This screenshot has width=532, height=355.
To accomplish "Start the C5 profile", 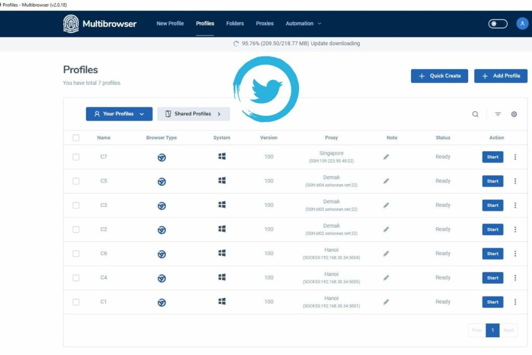I will tap(493, 181).
